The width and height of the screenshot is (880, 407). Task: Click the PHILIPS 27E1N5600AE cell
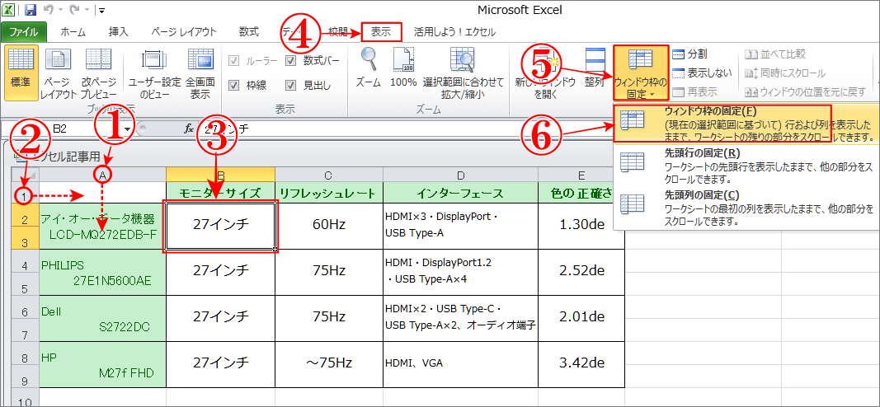point(103,273)
